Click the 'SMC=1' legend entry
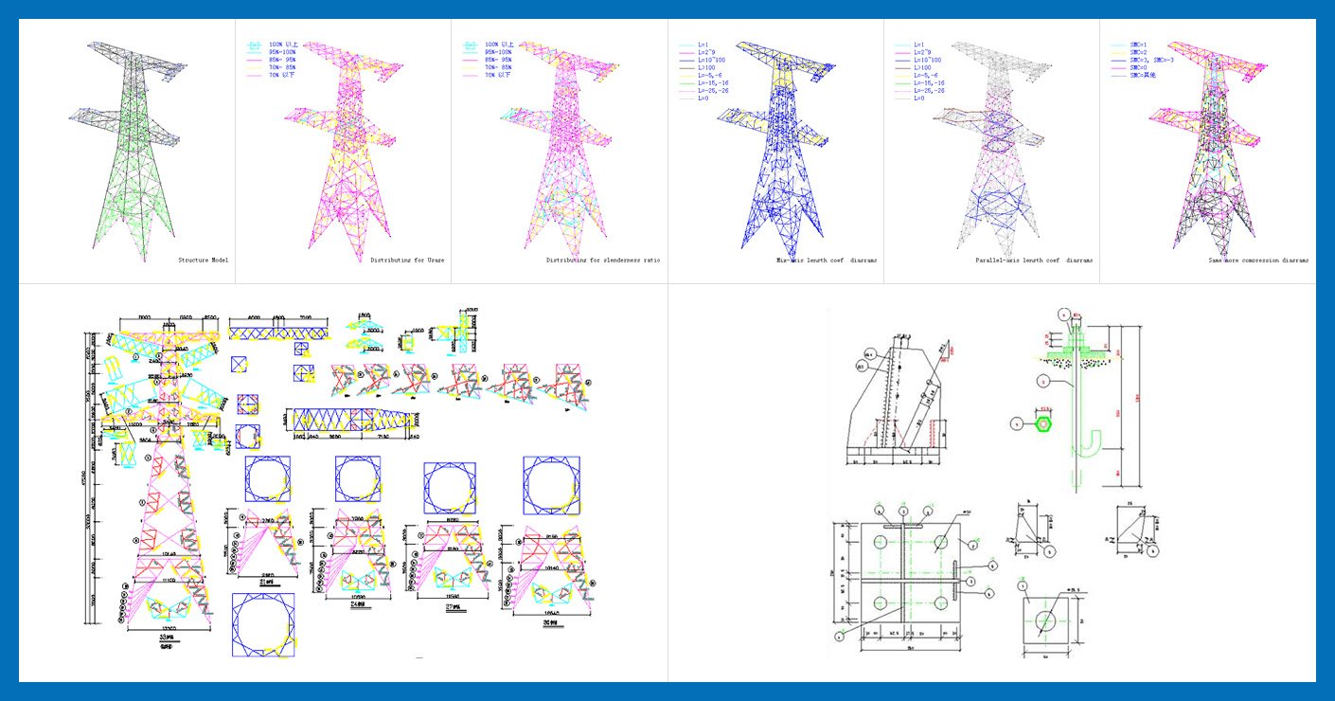Image resolution: width=1335 pixels, height=701 pixels. (x=1143, y=45)
